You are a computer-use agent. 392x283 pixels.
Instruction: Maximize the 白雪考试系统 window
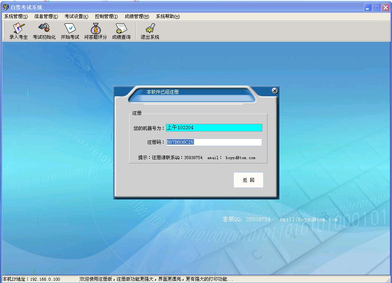[377, 7]
